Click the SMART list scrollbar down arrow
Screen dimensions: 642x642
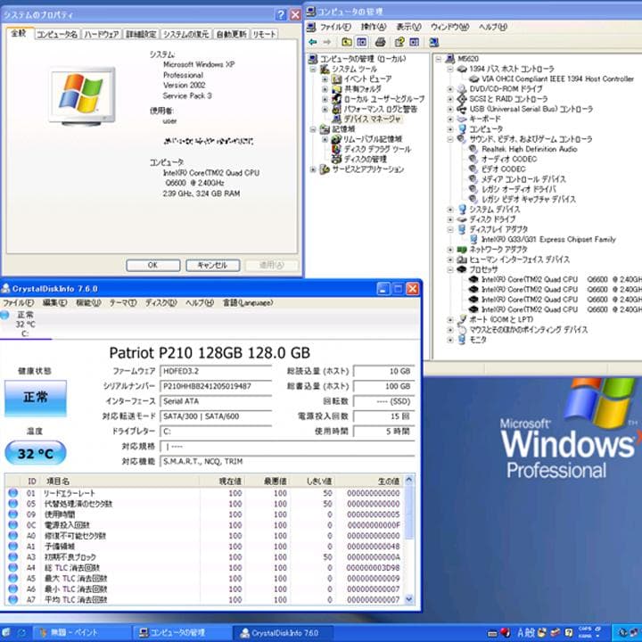[409, 599]
